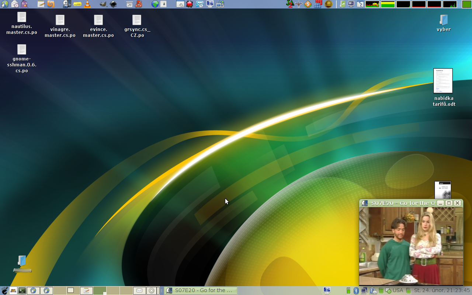
Task: Open the remote desktop monitor launcher
Action: coord(210,4)
